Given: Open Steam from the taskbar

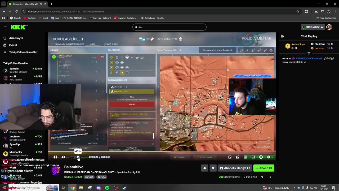Looking at the screenshot, I should pos(124,188).
